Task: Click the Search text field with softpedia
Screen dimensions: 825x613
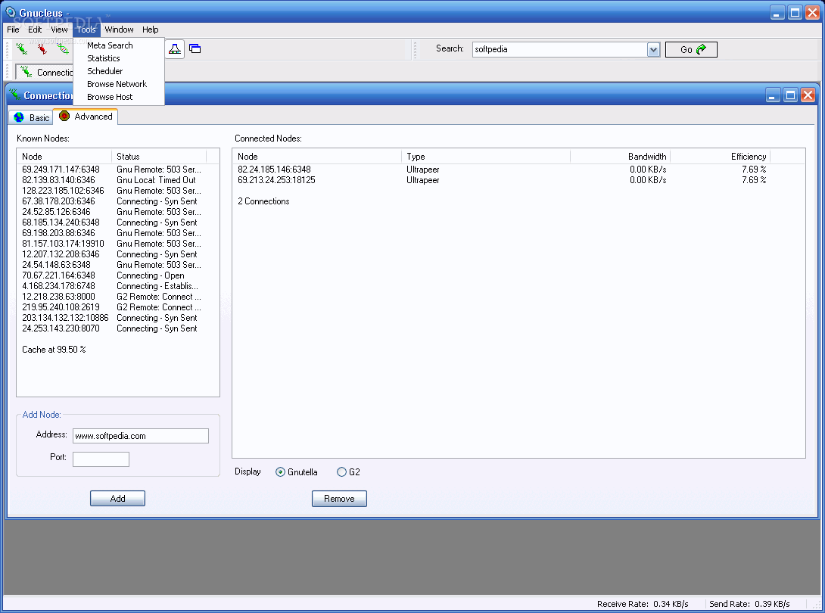Action: click(x=560, y=49)
